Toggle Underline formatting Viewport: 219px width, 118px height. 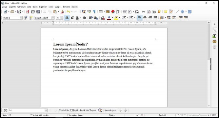pyautogui.click(x=77, y=18)
